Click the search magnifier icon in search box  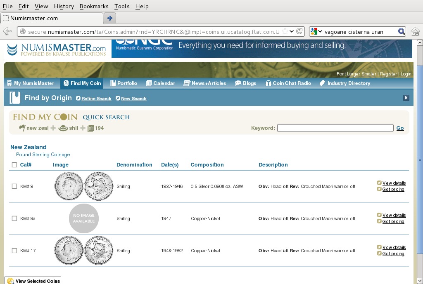402,31
